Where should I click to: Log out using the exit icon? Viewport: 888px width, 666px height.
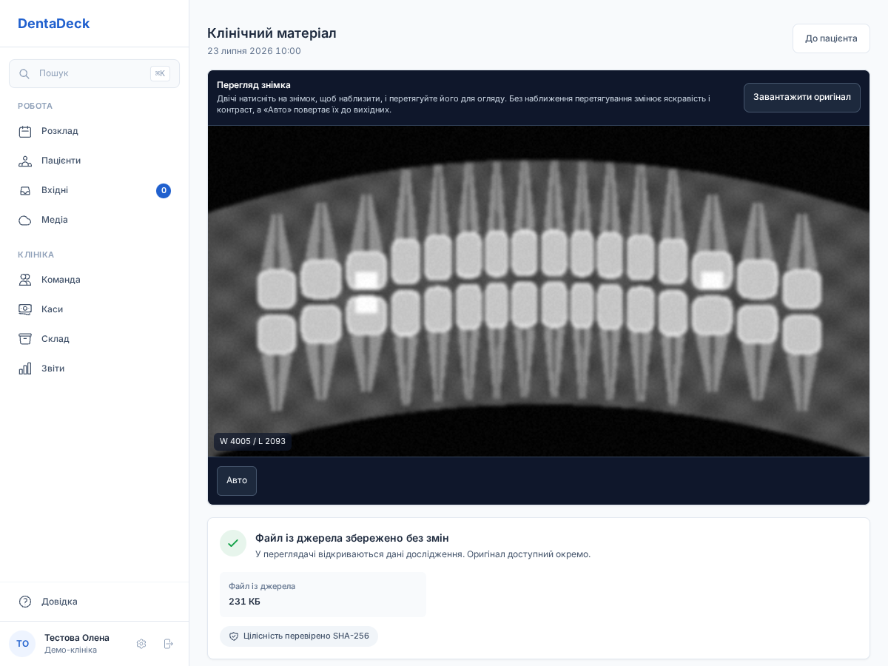click(168, 644)
